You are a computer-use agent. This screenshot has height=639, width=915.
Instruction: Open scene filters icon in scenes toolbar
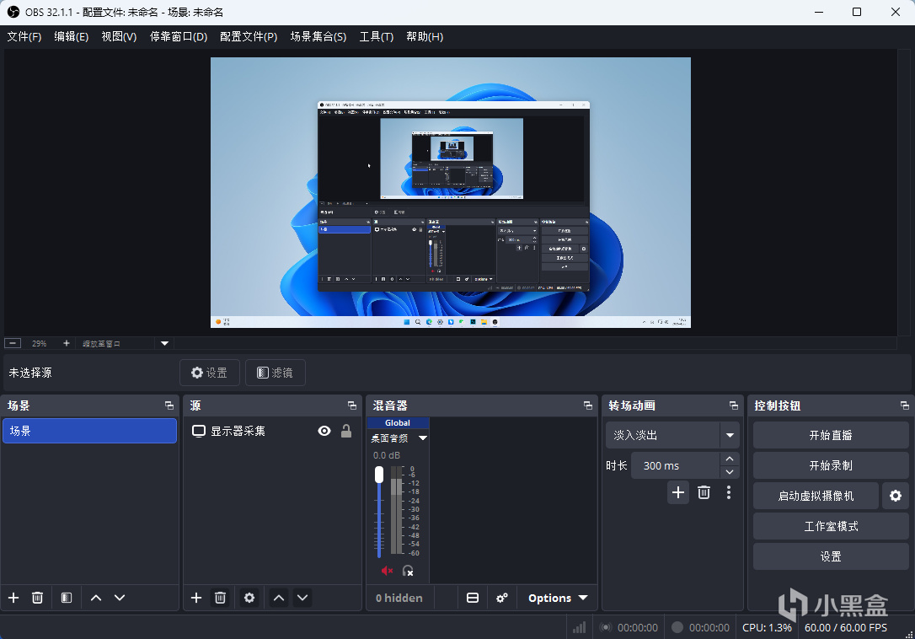pyautogui.click(x=67, y=598)
